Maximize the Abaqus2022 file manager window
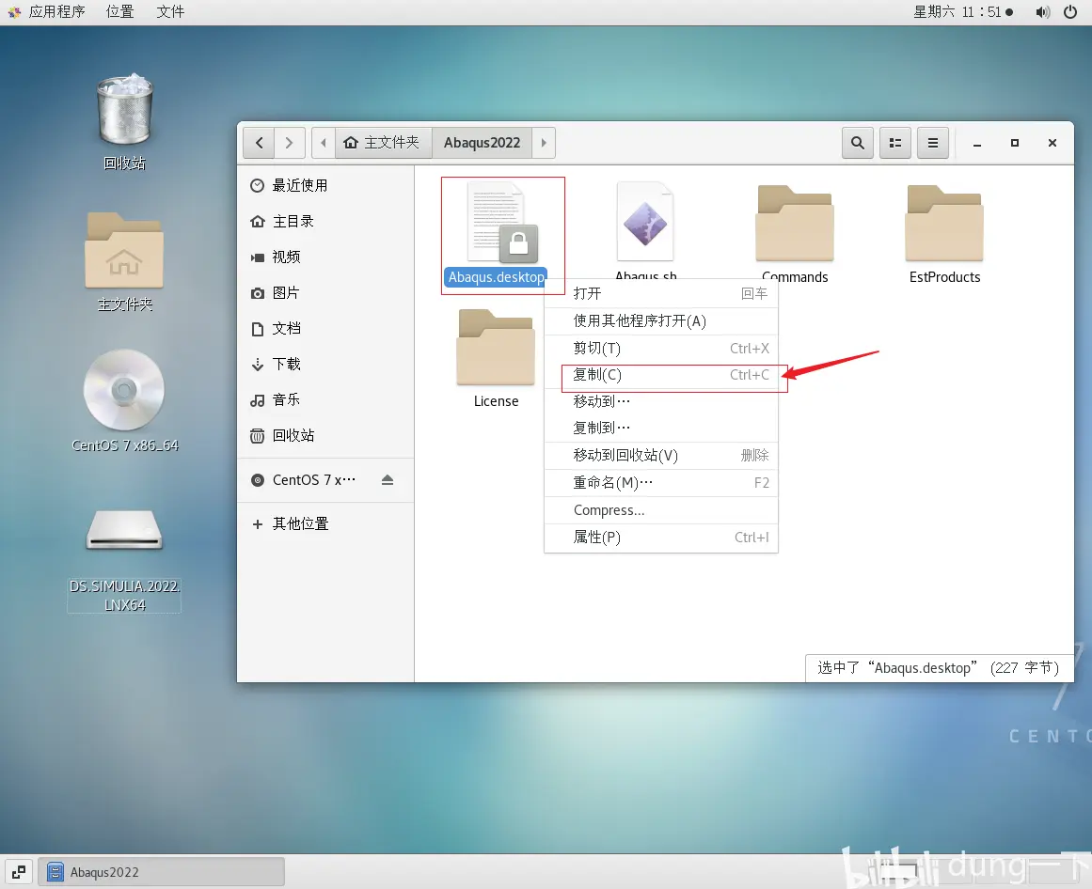 coord(1015,143)
